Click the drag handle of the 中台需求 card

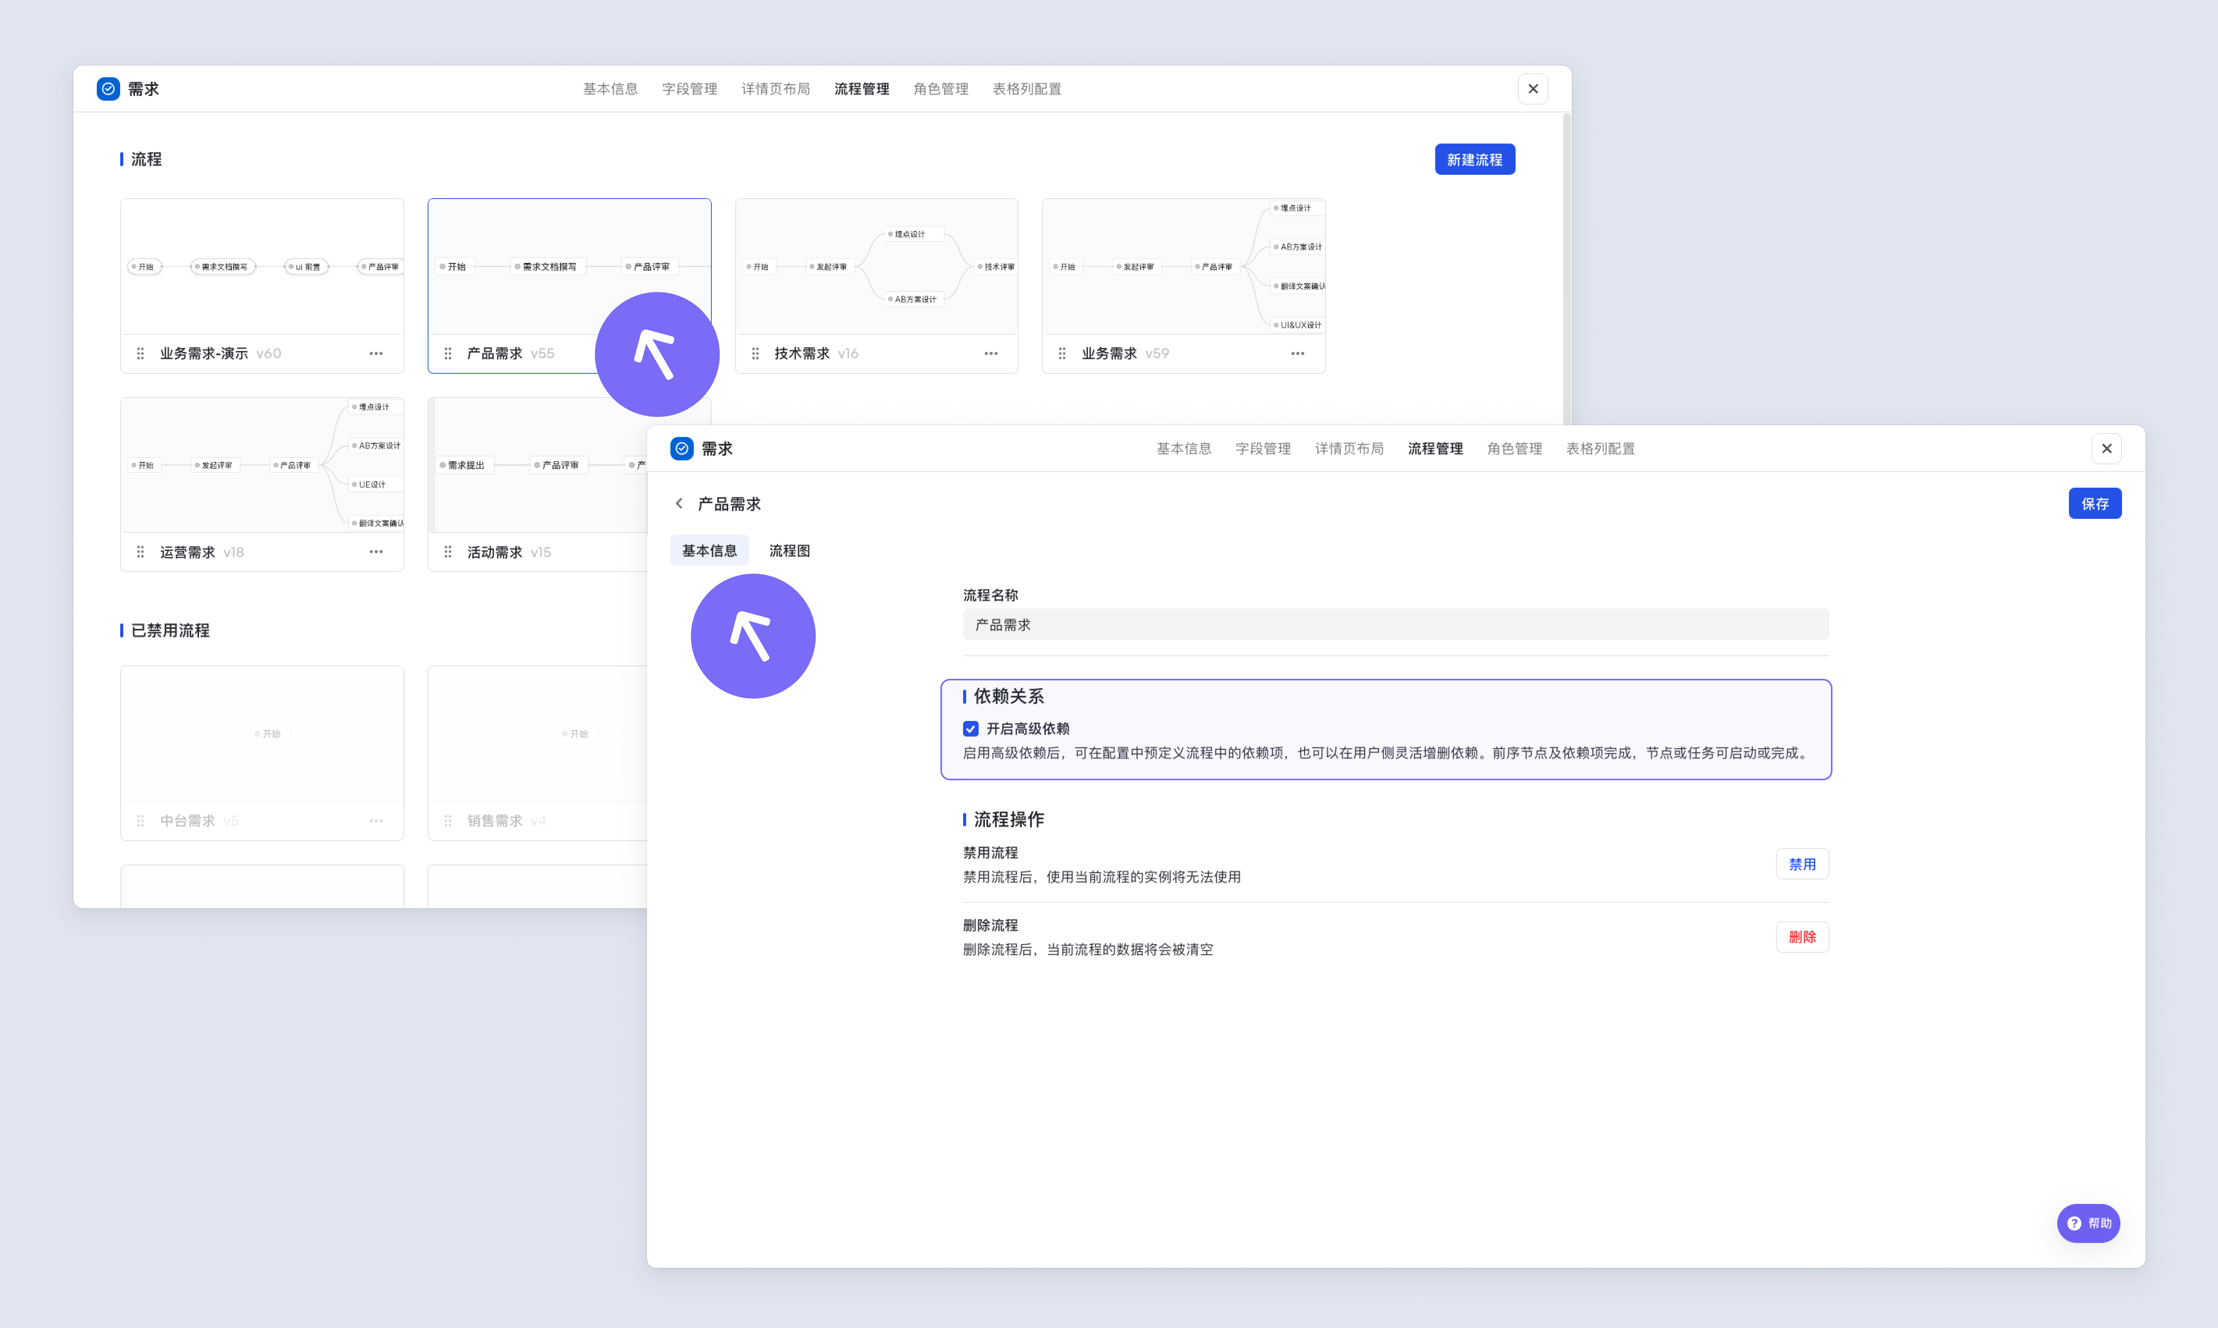tap(140, 820)
